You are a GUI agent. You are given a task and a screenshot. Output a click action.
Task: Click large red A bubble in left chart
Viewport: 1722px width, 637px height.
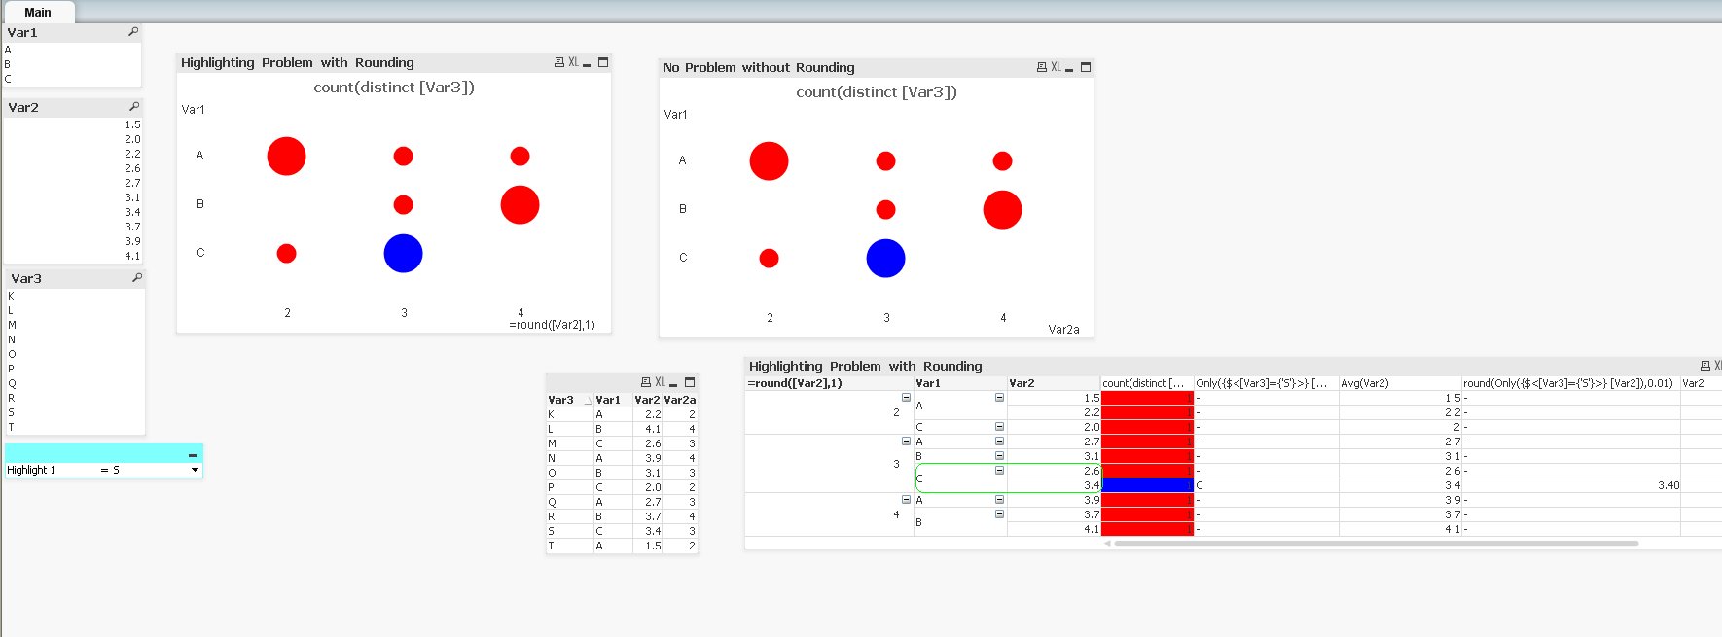pos(286,157)
